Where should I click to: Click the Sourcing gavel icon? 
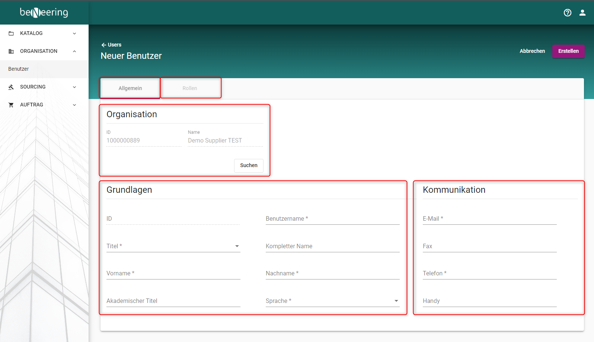(x=11, y=87)
